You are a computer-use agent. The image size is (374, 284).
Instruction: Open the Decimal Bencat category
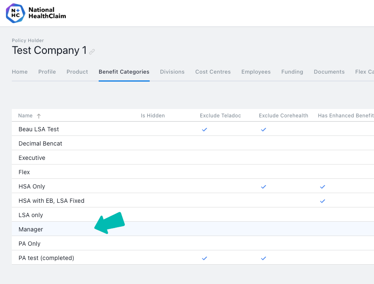click(x=193, y=143)
